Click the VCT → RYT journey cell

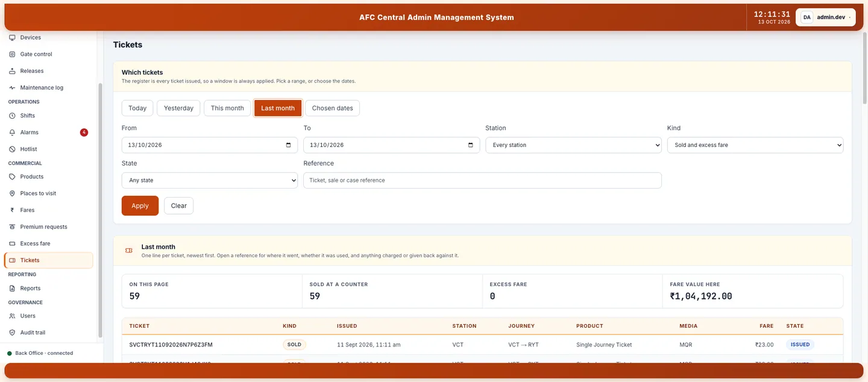(523, 345)
